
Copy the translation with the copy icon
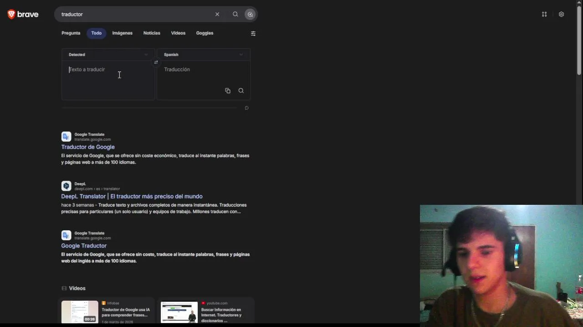tap(228, 91)
